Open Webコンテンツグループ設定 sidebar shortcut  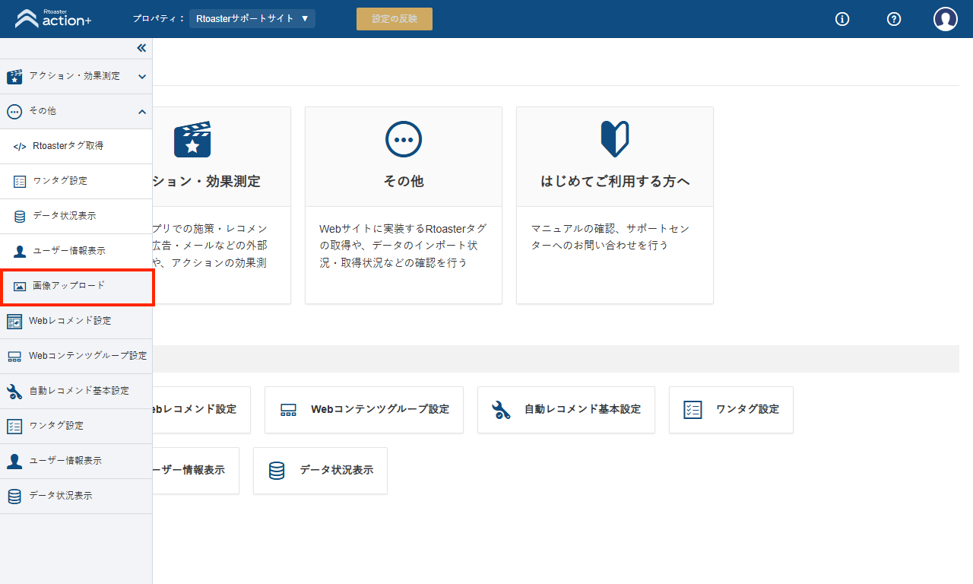76,356
